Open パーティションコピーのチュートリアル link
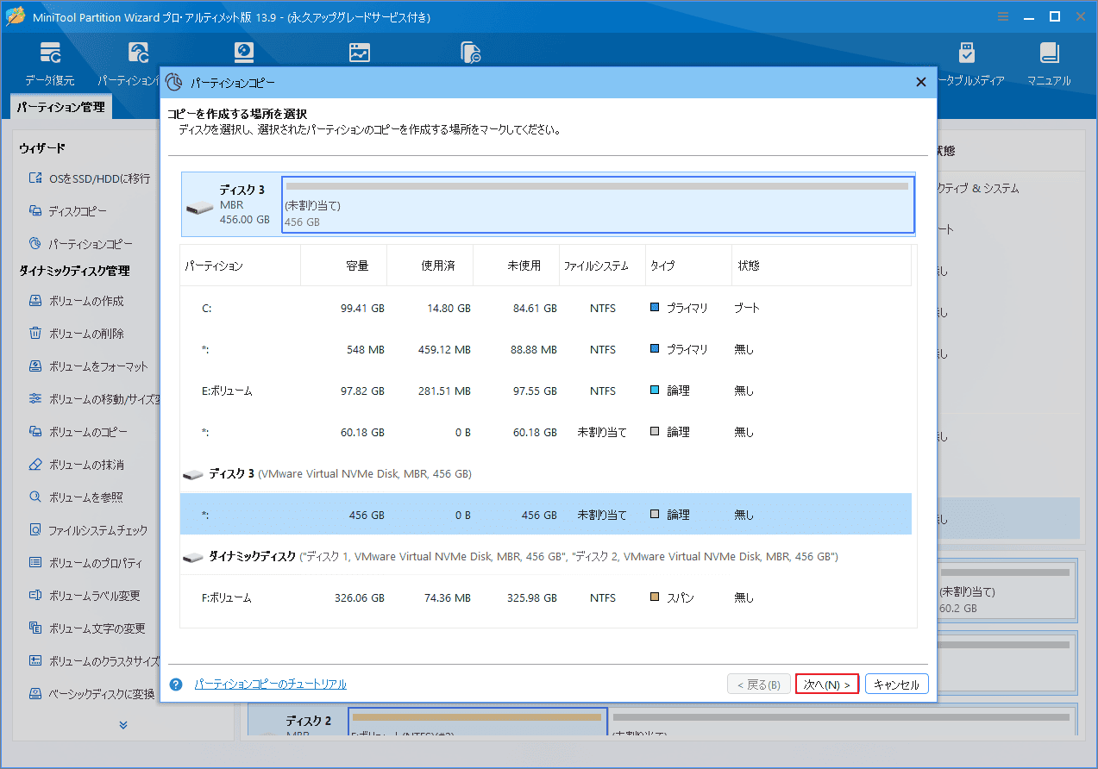Viewport: 1098px width, 769px height. click(x=271, y=685)
